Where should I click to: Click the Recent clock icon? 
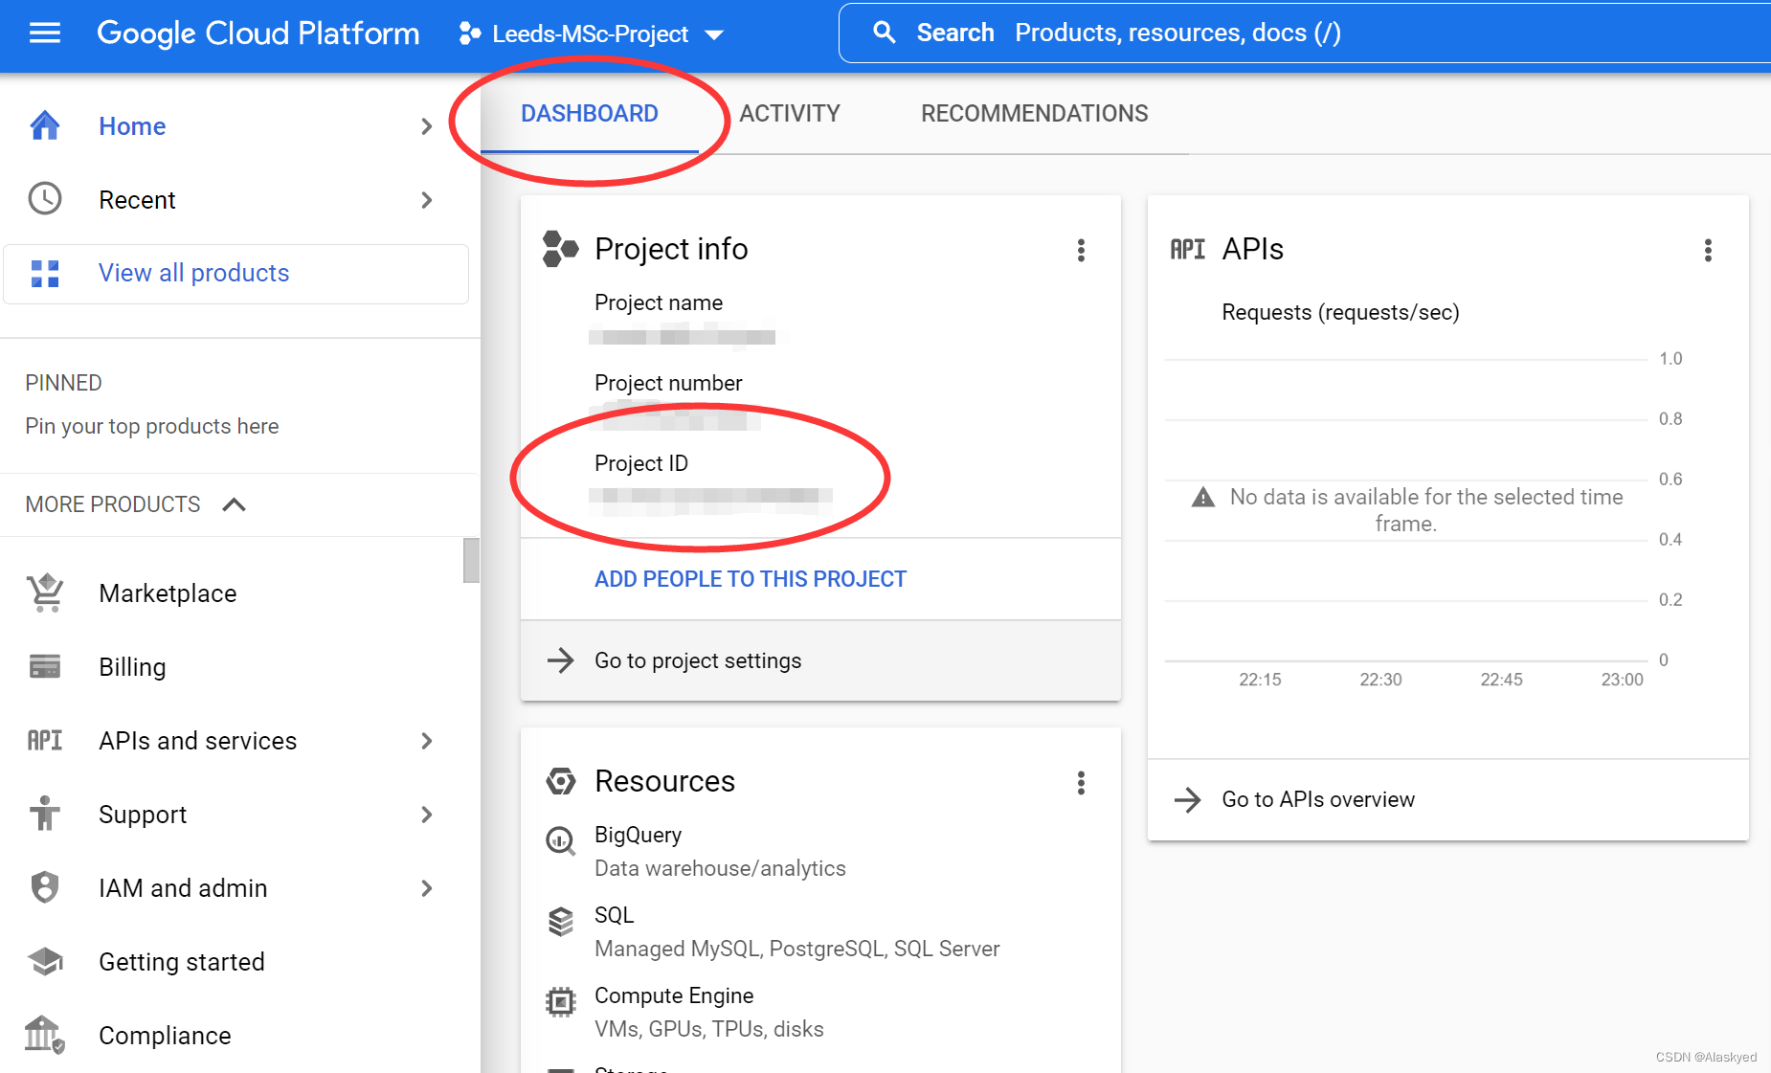tap(45, 199)
